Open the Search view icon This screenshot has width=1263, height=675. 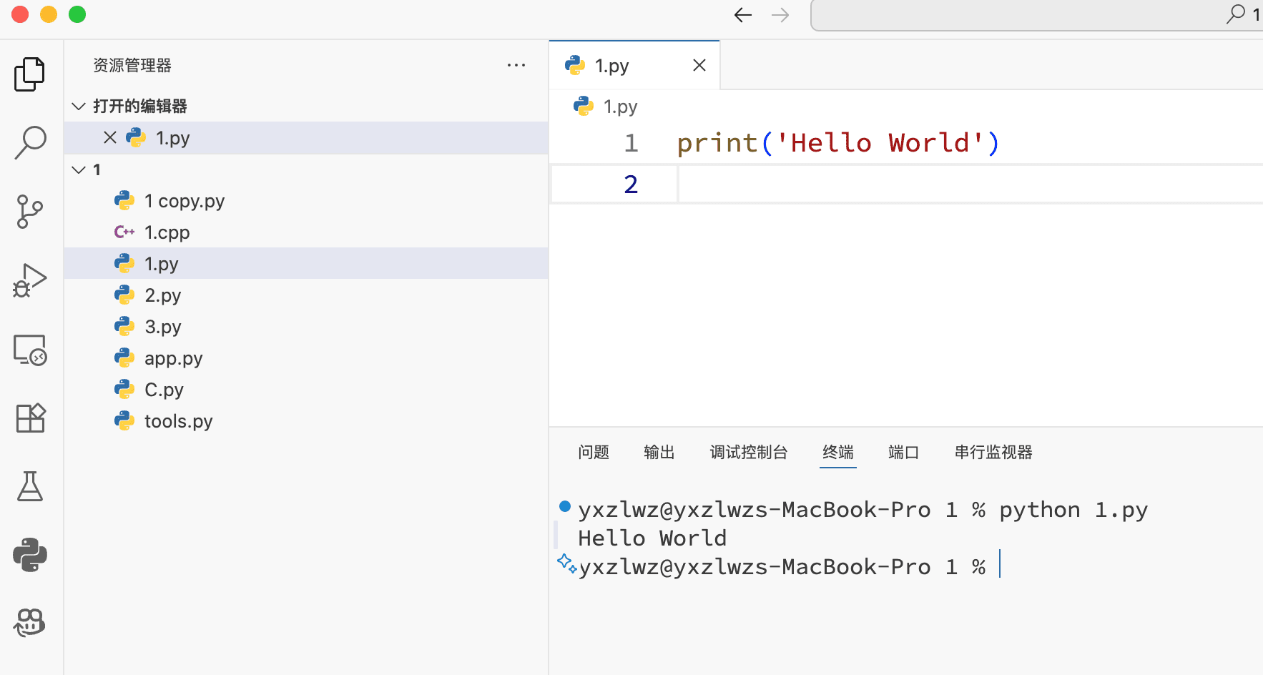30,142
